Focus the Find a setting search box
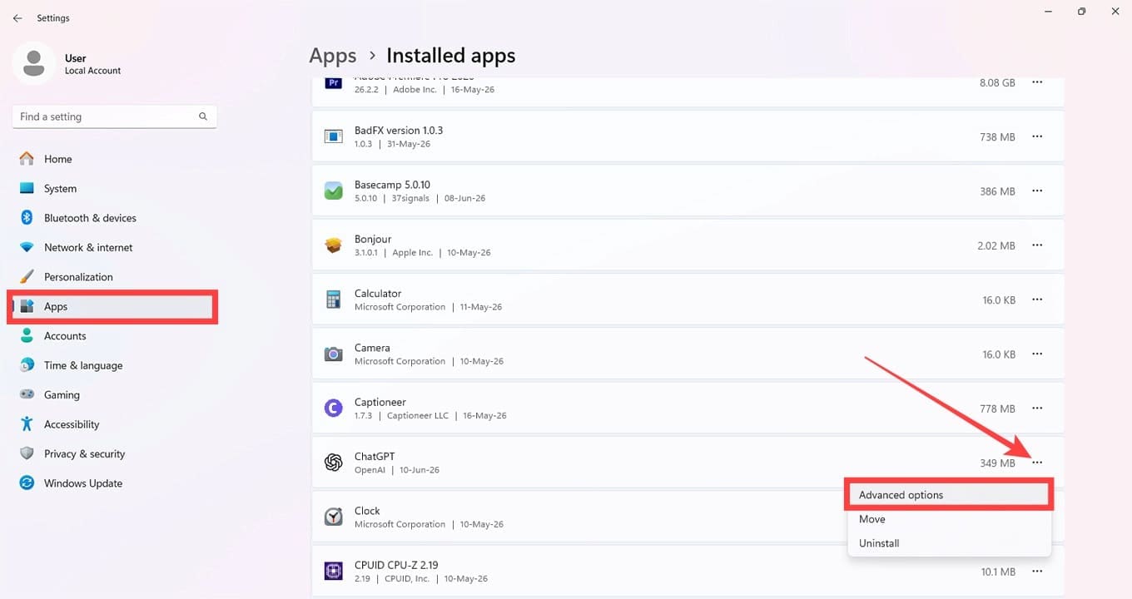Screen dimensions: 1132x599 click(115, 116)
